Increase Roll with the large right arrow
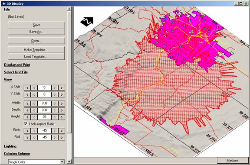Screen dimensions: 250x165 point(62,137)
